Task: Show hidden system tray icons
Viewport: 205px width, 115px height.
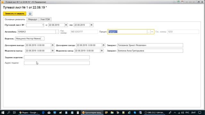Action: 175,112
